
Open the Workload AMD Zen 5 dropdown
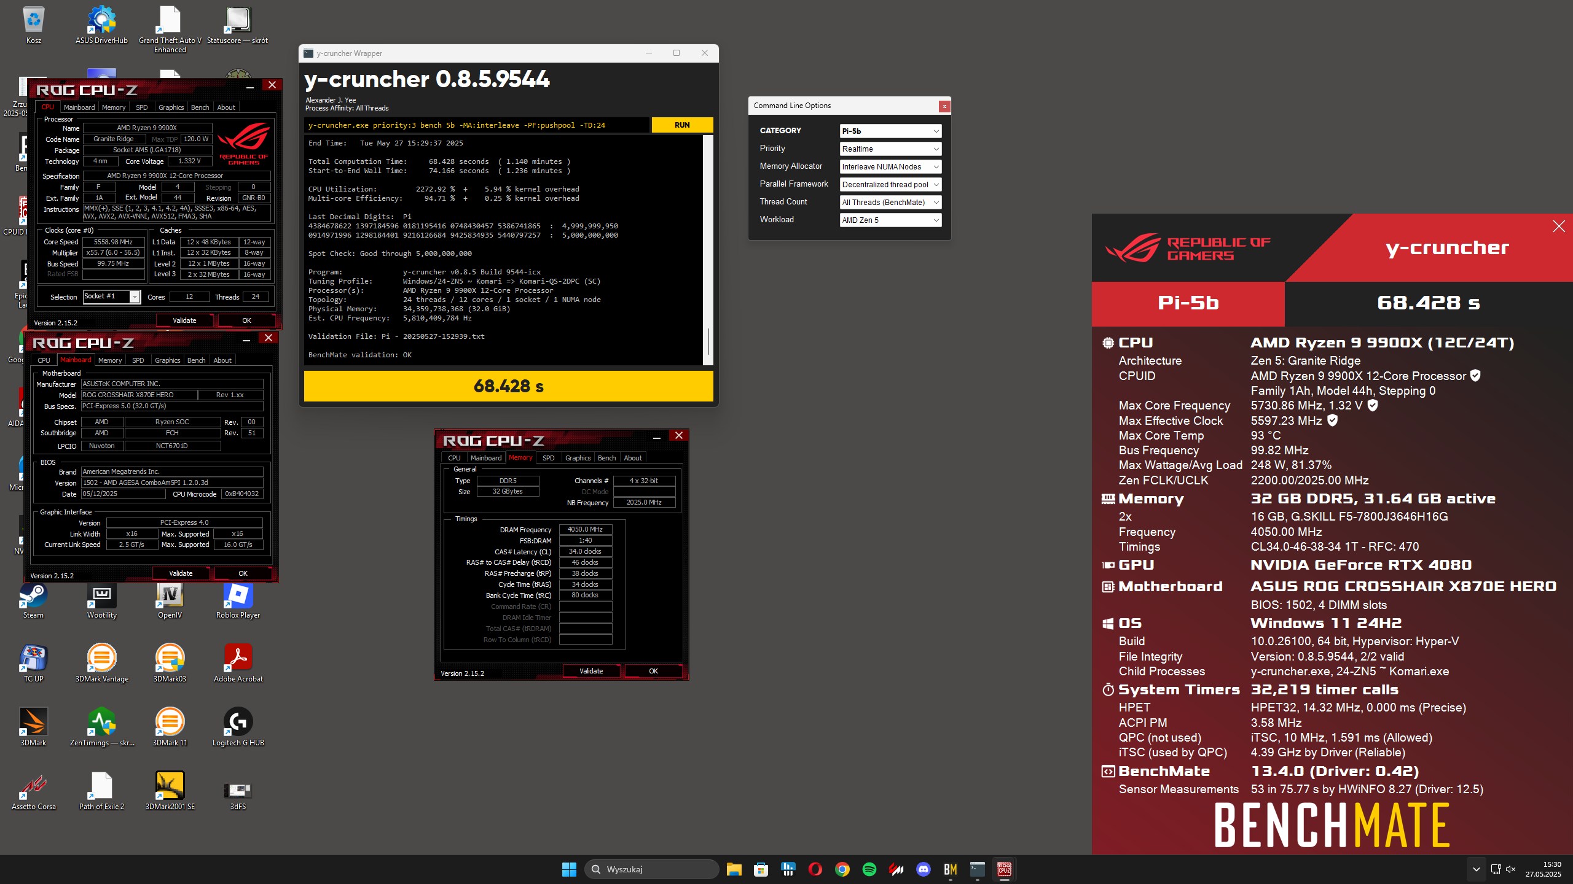coord(890,220)
